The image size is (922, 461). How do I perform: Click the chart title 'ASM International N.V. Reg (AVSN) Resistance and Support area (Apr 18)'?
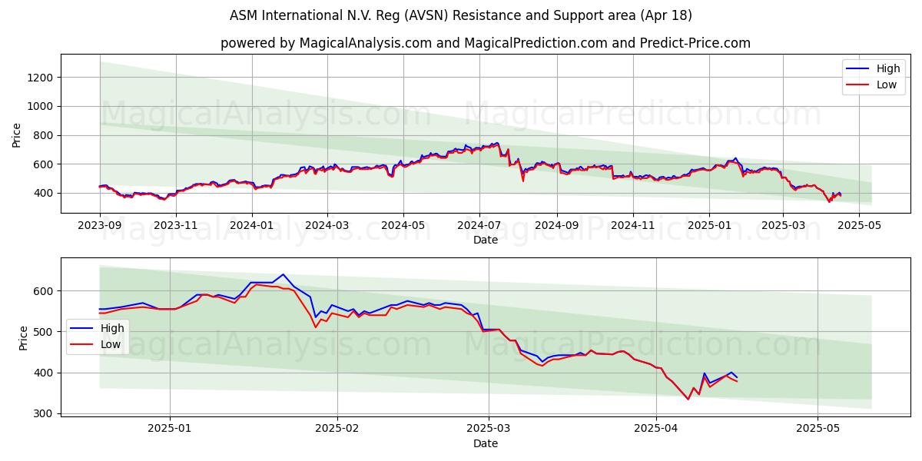(461, 15)
